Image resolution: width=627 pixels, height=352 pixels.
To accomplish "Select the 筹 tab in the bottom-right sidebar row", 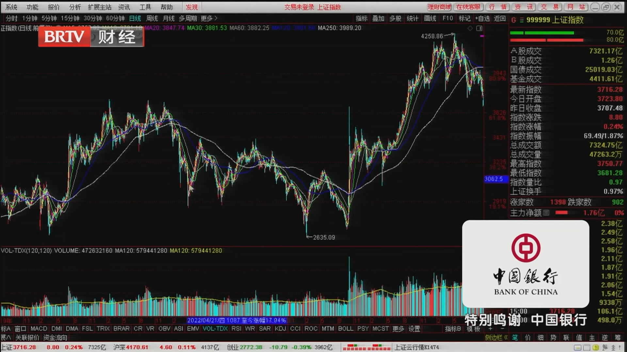I will tap(618, 338).
